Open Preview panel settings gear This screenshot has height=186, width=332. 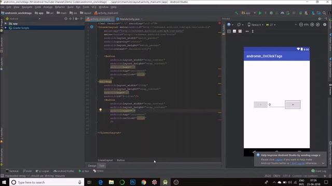click(x=320, y=19)
